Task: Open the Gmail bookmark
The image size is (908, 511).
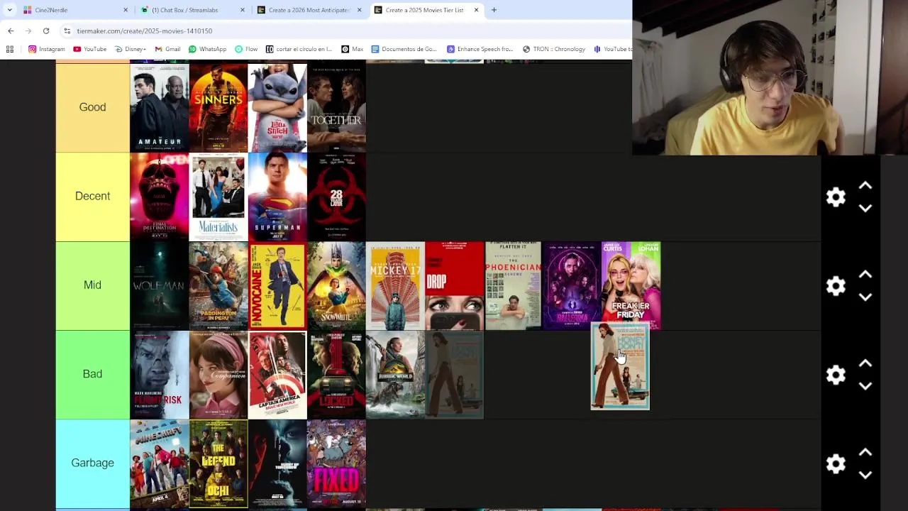Action: click(x=167, y=49)
